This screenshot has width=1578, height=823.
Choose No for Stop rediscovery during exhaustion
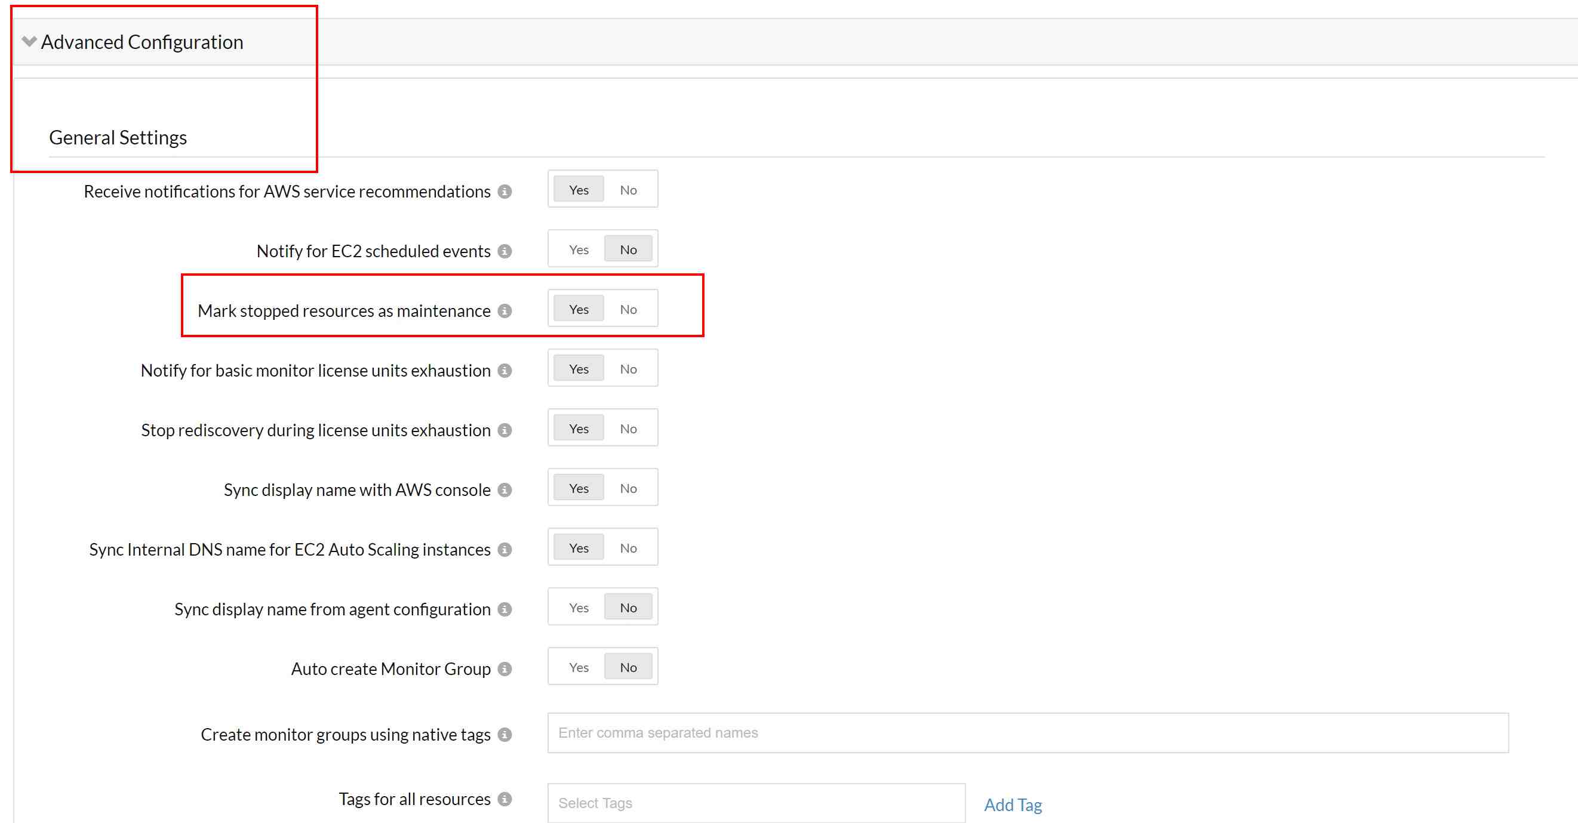628,429
